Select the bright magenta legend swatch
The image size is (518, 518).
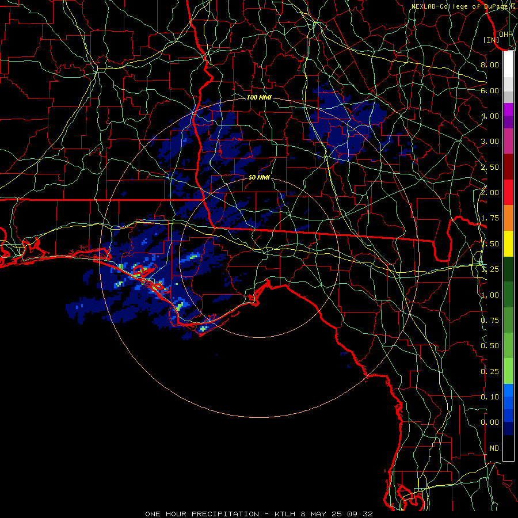(x=508, y=109)
